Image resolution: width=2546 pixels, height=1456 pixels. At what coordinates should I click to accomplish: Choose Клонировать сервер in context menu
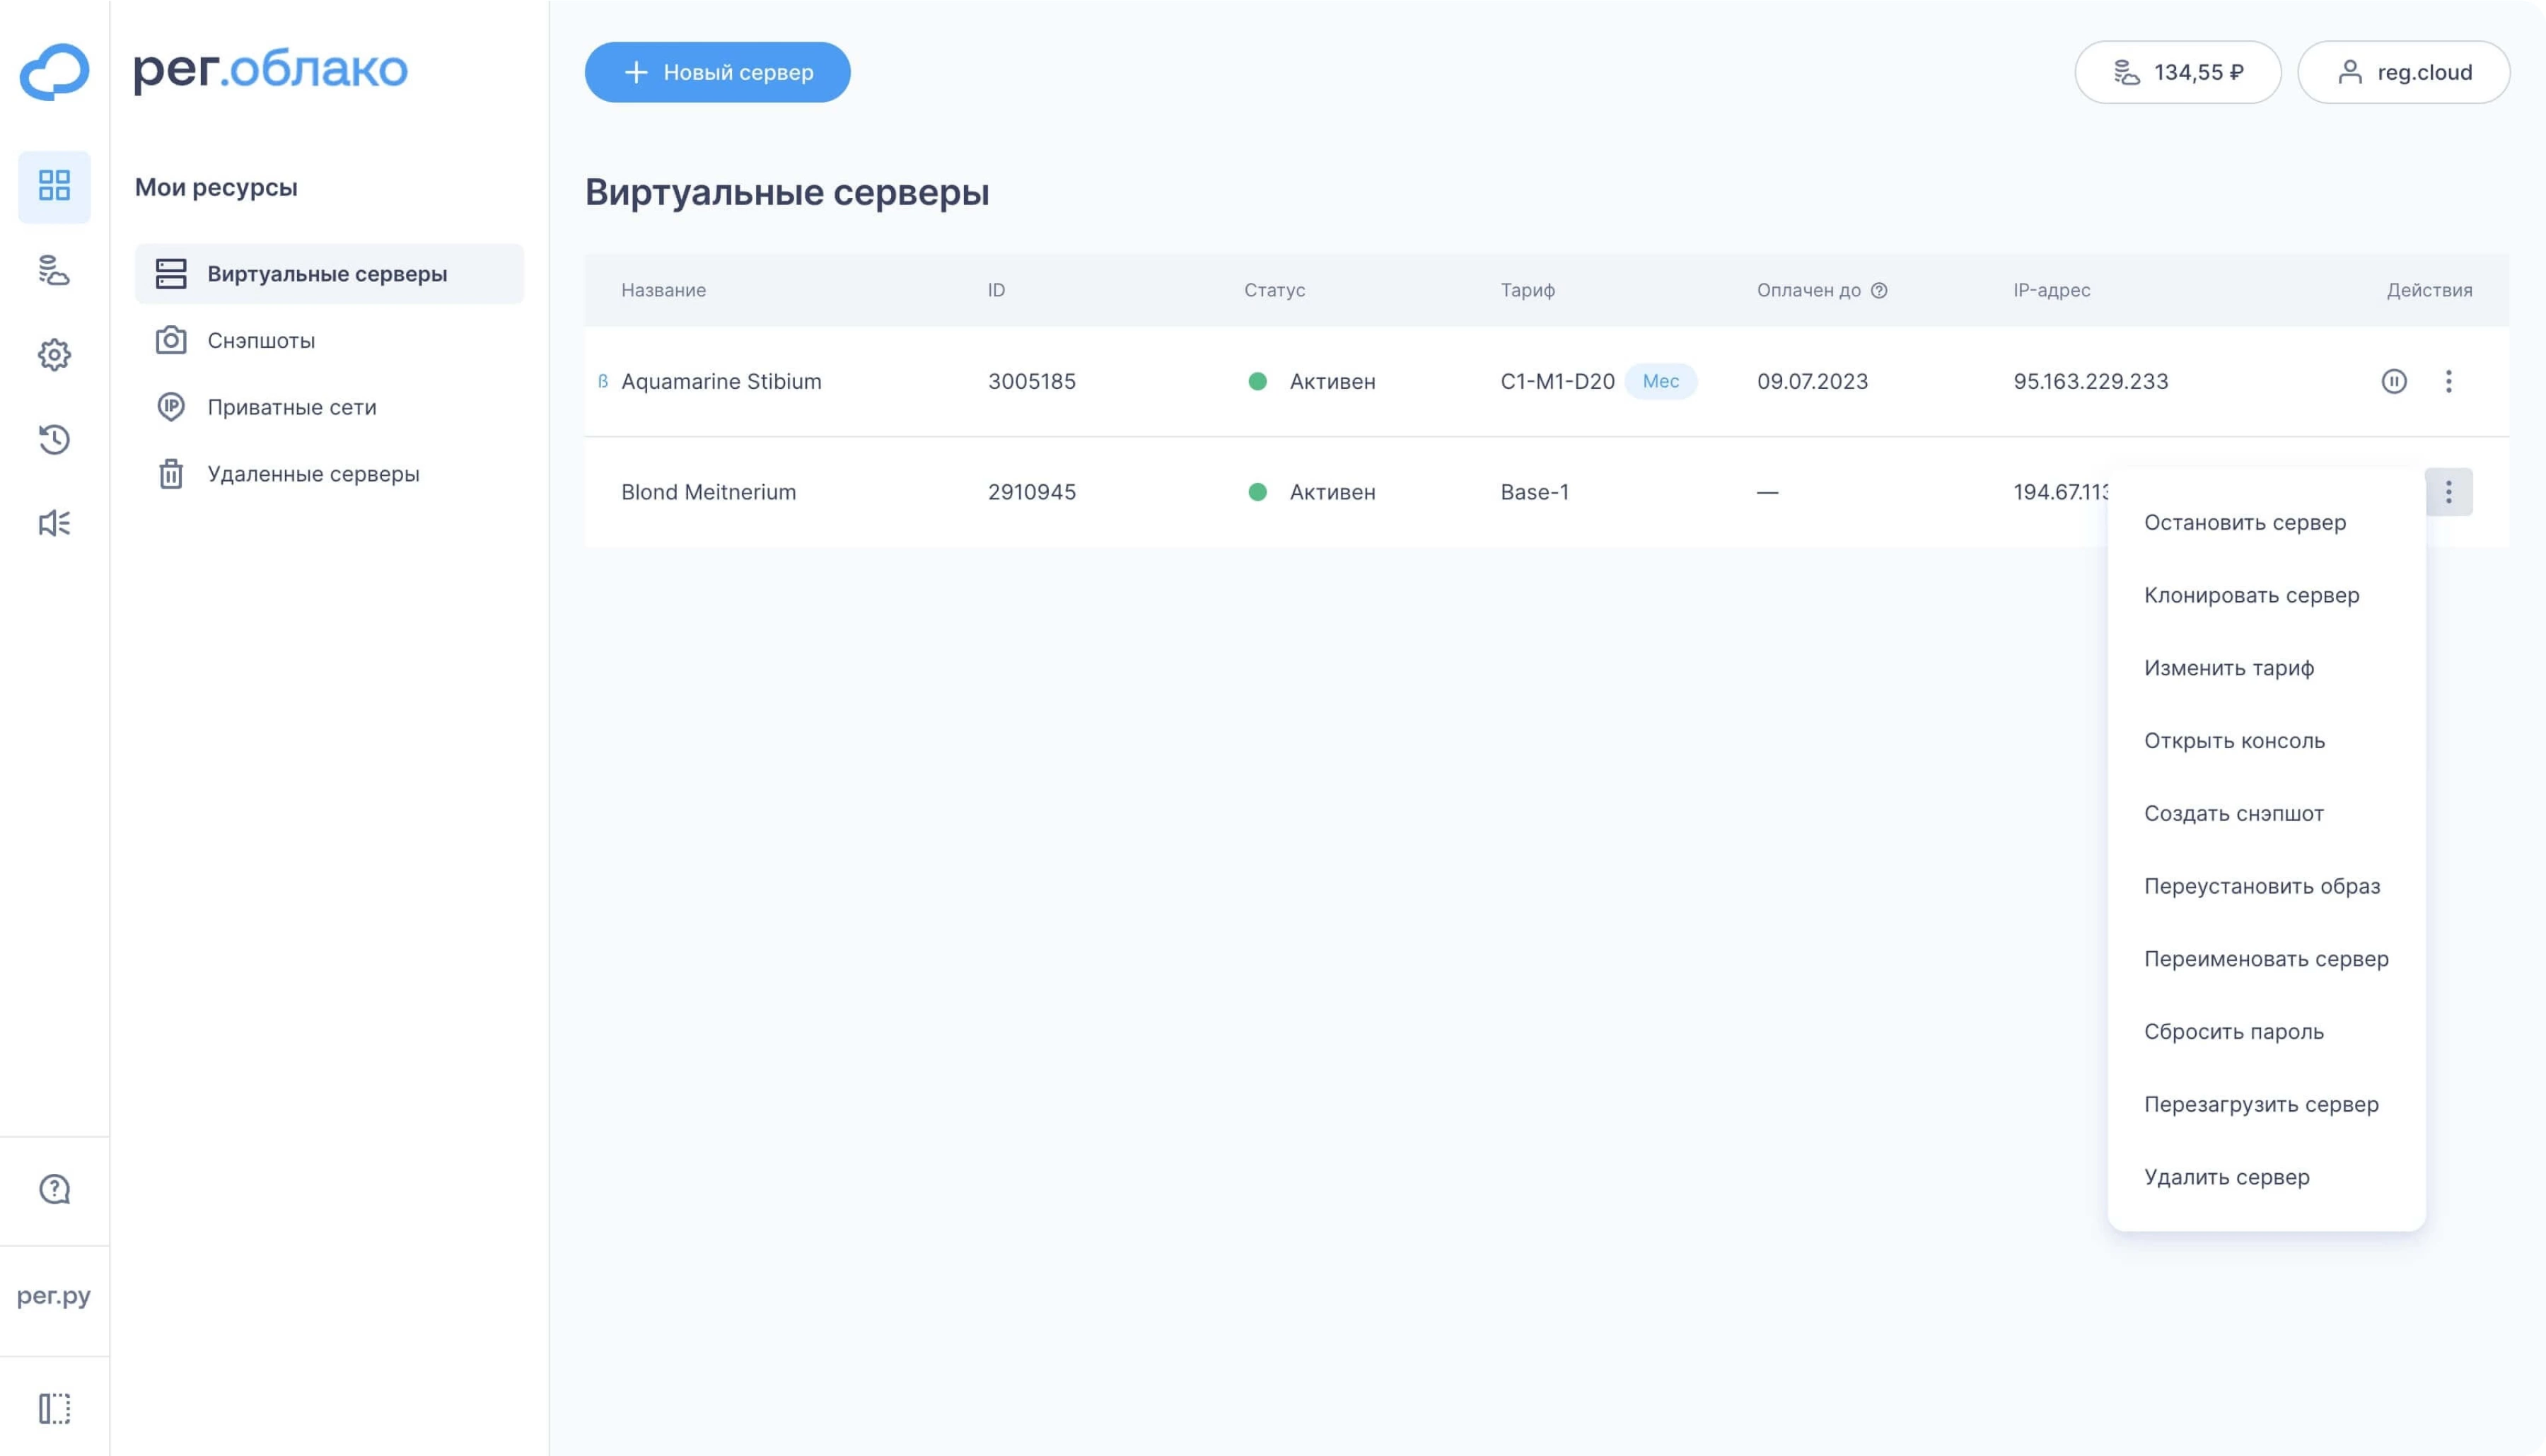[x=2251, y=595]
